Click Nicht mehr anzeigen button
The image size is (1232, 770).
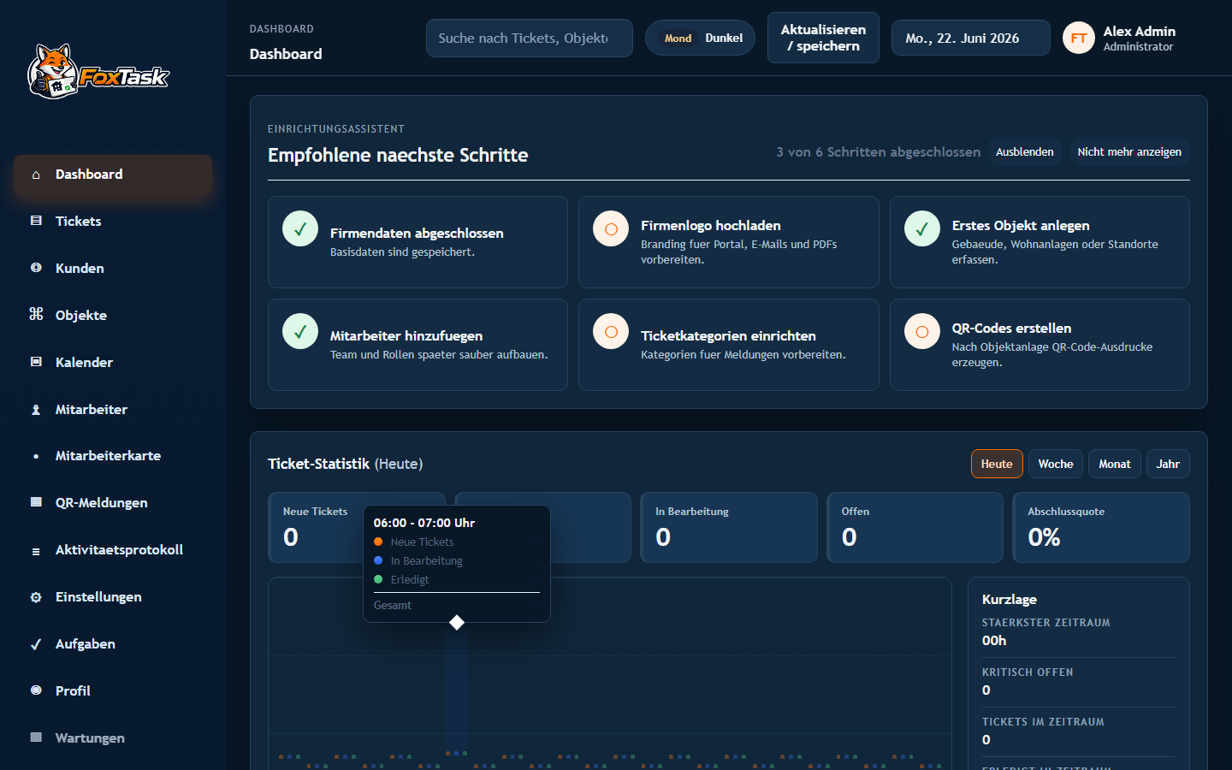point(1129,151)
